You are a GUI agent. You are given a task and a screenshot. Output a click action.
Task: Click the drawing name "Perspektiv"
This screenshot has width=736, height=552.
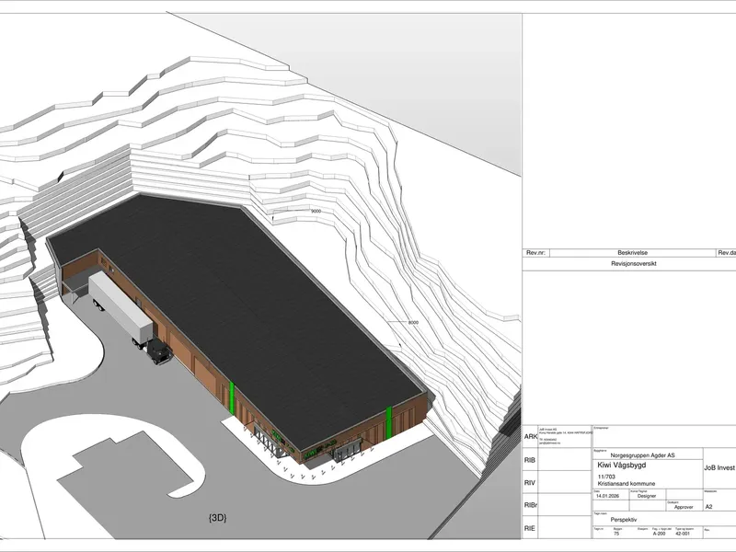coord(624,520)
